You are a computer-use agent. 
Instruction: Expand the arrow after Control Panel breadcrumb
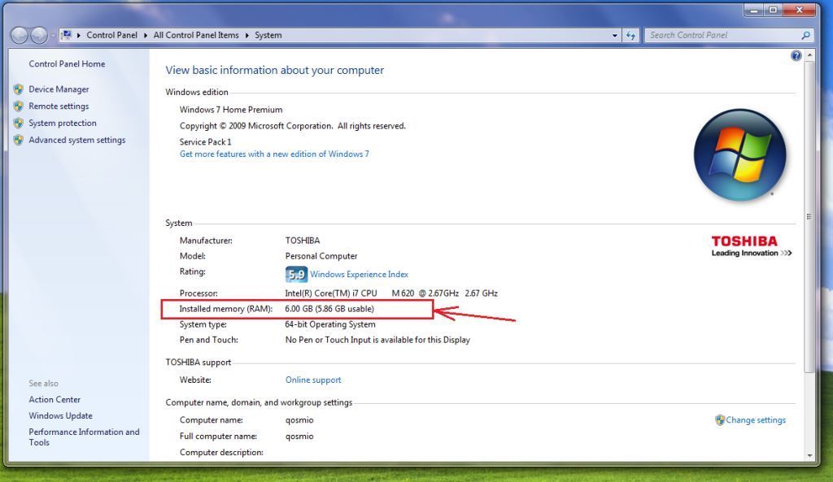pos(145,35)
